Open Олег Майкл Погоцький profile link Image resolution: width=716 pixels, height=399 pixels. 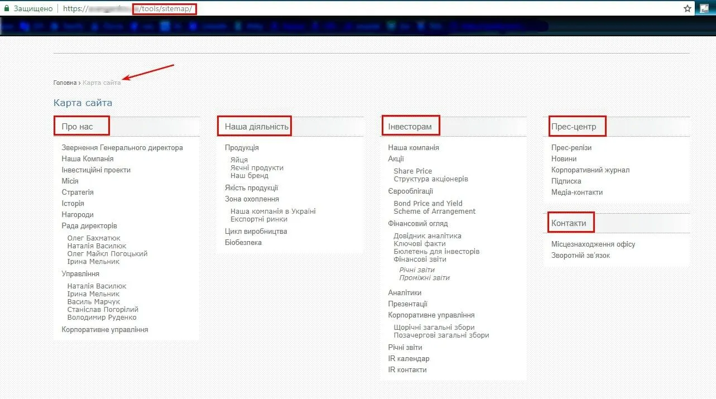coord(107,254)
